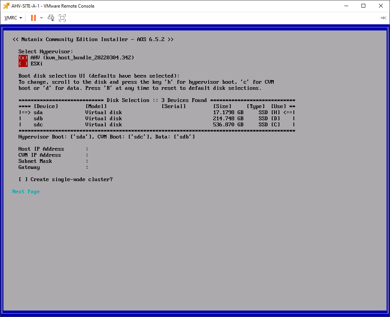Select the AHV hypervisor radio option
Screen dimensions: 390x317
(23, 58)
